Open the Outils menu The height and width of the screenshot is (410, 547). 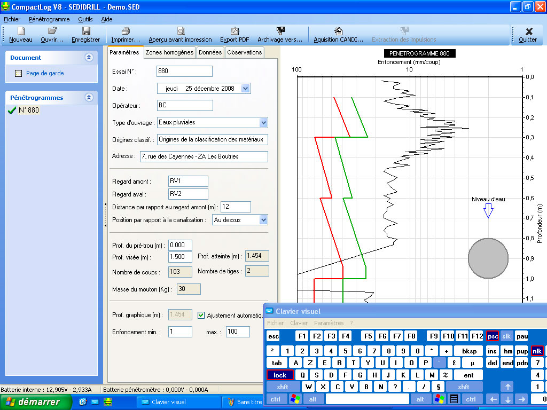[x=85, y=19]
